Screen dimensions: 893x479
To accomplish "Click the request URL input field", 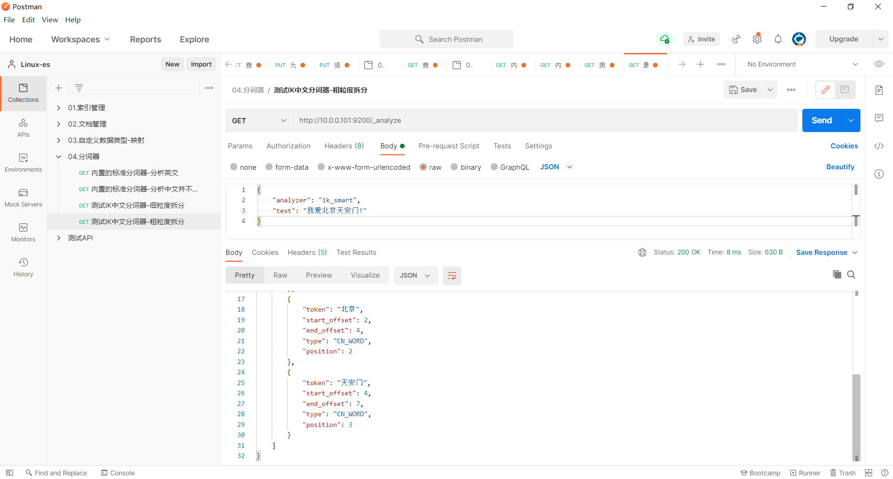I will pos(545,120).
